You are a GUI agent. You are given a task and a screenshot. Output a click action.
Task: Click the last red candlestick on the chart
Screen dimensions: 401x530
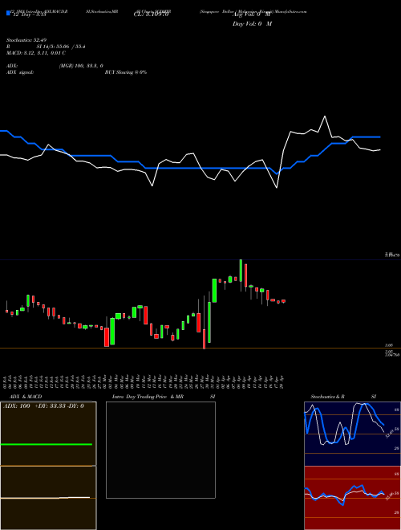click(284, 301)
